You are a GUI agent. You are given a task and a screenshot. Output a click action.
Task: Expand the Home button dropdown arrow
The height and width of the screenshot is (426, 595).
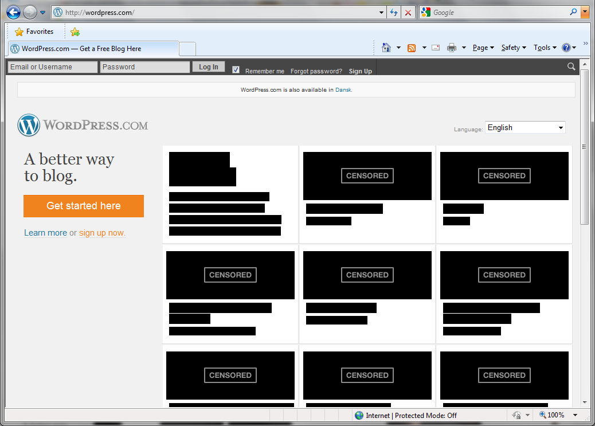click(398, 48)
